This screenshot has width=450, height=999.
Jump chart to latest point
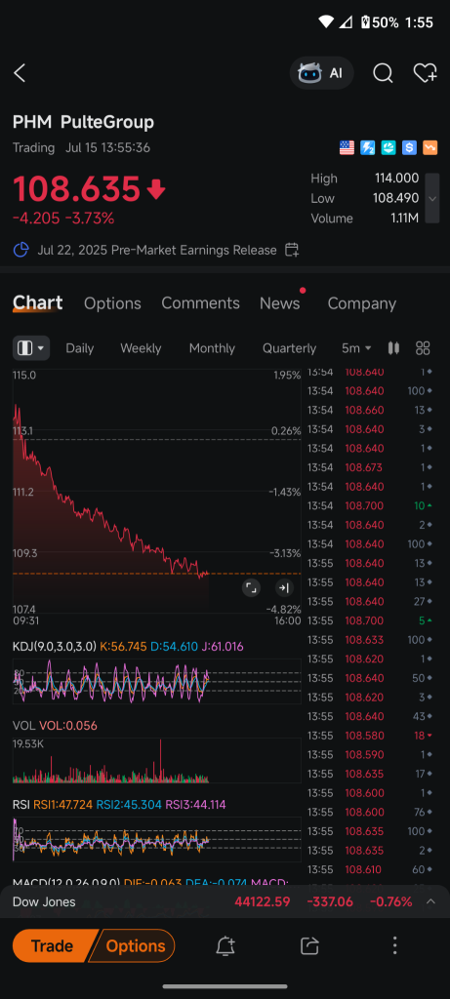click(x=284, y=587)
